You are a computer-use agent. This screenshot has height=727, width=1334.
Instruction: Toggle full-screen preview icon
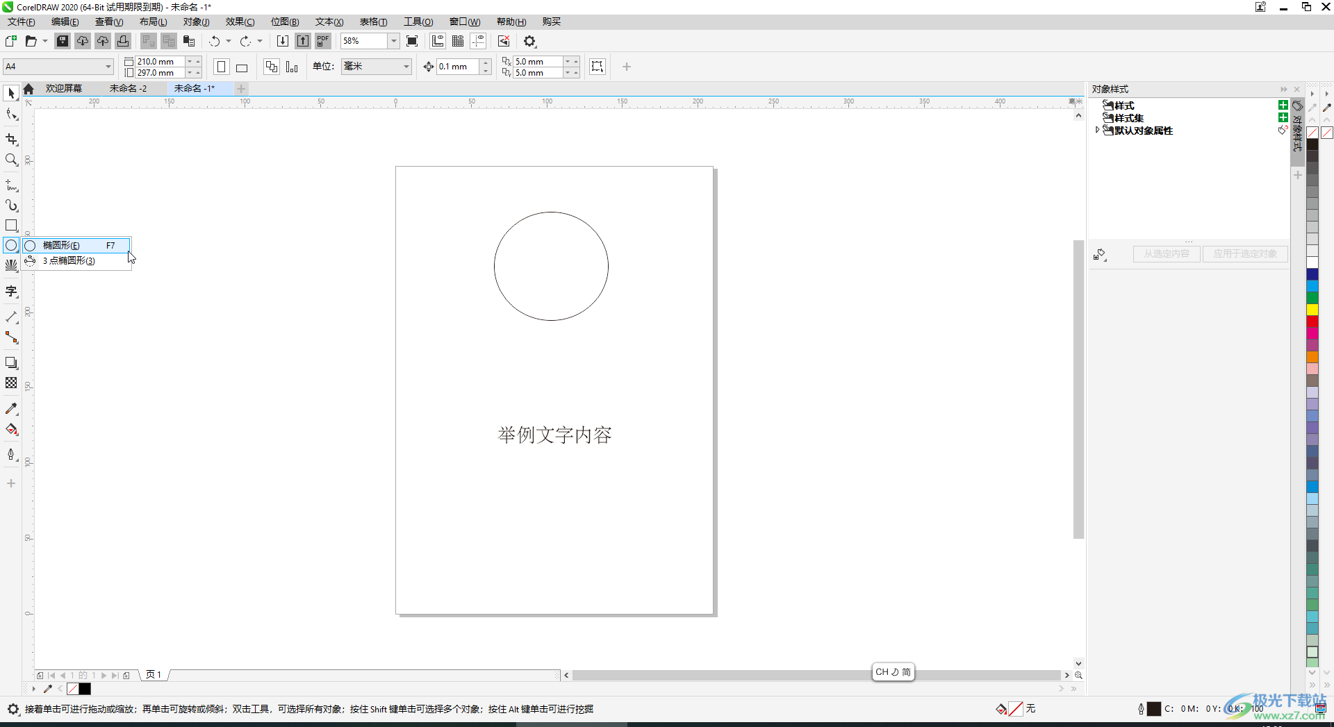point(412,41)
